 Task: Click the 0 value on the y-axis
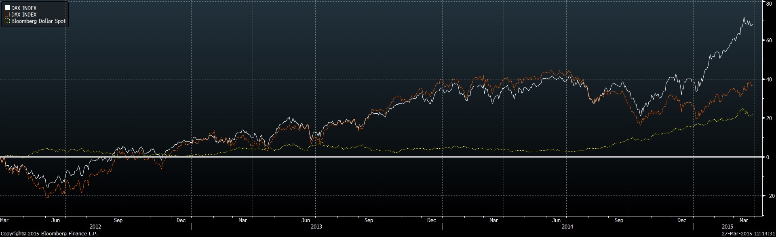[x=768, y=157]
